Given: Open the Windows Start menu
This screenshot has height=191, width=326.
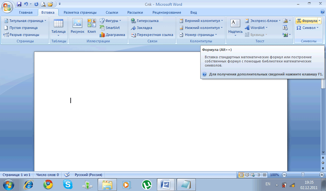Looking at the screenshot, I should pos(9,185).
